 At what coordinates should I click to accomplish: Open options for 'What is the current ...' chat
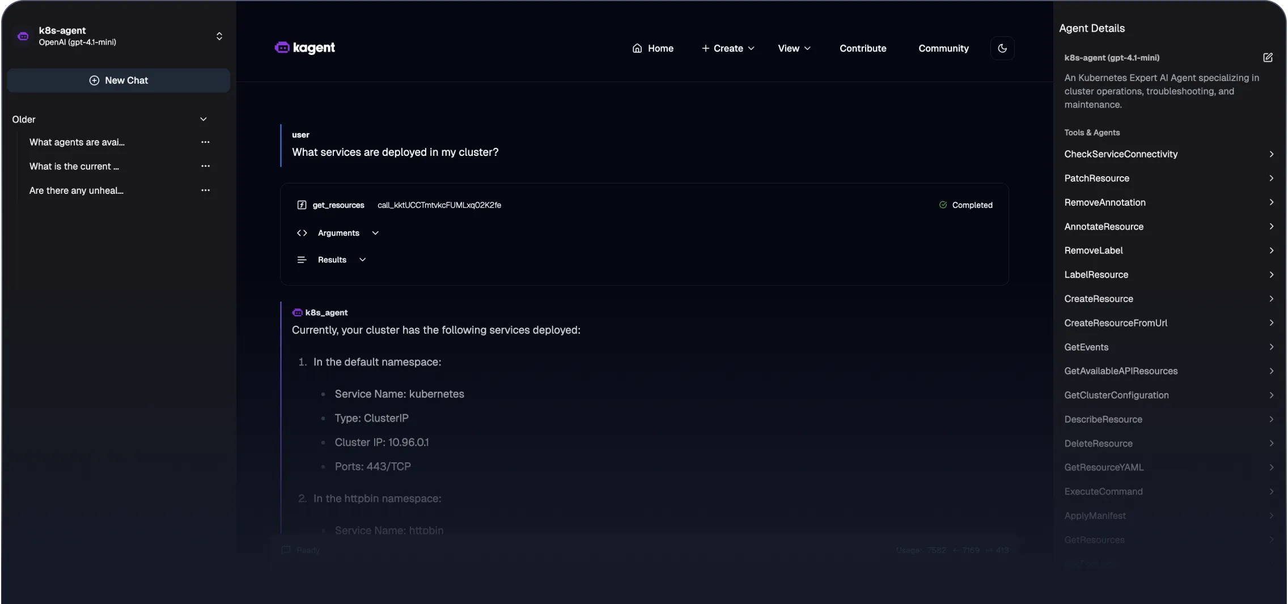click(x=205, y=166)
